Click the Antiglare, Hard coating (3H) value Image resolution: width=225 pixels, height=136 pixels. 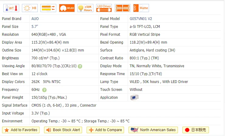(x=152, y=50)
